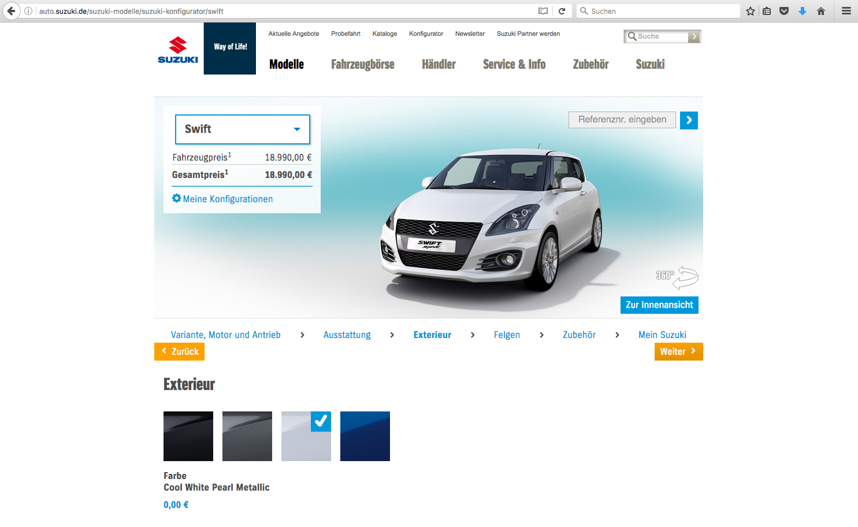Open Meine Konfigurationen link
The height and width of the screenshot is (527, 858).
tap(228, 199)
